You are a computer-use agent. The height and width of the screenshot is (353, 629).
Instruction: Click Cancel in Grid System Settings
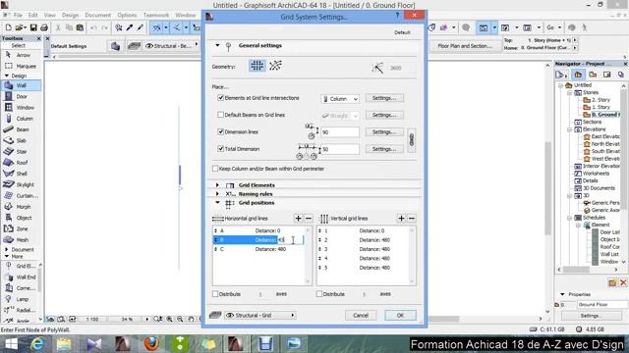pos(361,316)
